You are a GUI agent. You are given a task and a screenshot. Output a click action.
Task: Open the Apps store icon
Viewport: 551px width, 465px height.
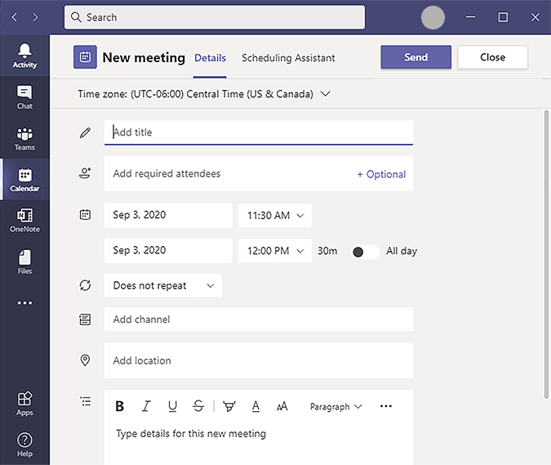[24, 403]
